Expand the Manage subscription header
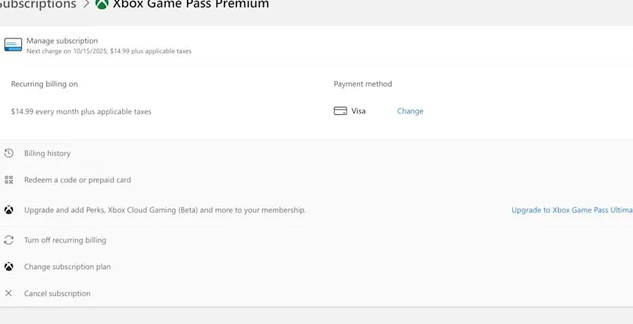633x324 pixels. pos(62,41)
